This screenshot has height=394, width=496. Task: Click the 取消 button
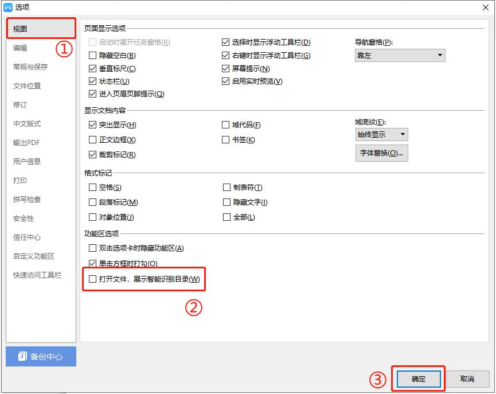pyautogui.click(x=467, y=379)
